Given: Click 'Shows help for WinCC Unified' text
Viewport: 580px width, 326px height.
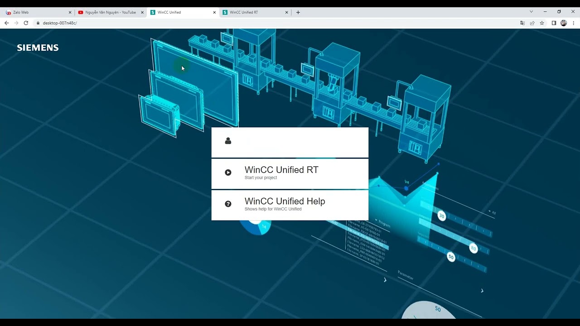Looking at the screenshot, I should 273,209.
